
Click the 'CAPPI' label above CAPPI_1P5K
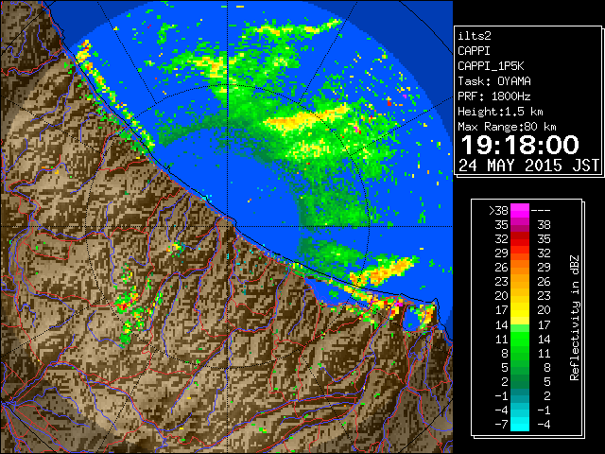pos(474,51)
